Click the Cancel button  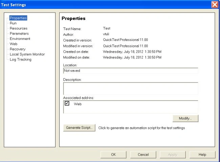(x=143, y=155)
